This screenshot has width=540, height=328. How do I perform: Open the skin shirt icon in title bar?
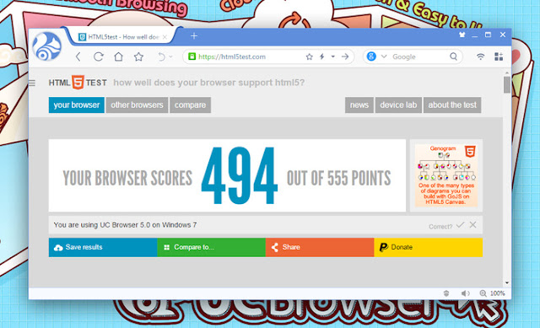462,35
